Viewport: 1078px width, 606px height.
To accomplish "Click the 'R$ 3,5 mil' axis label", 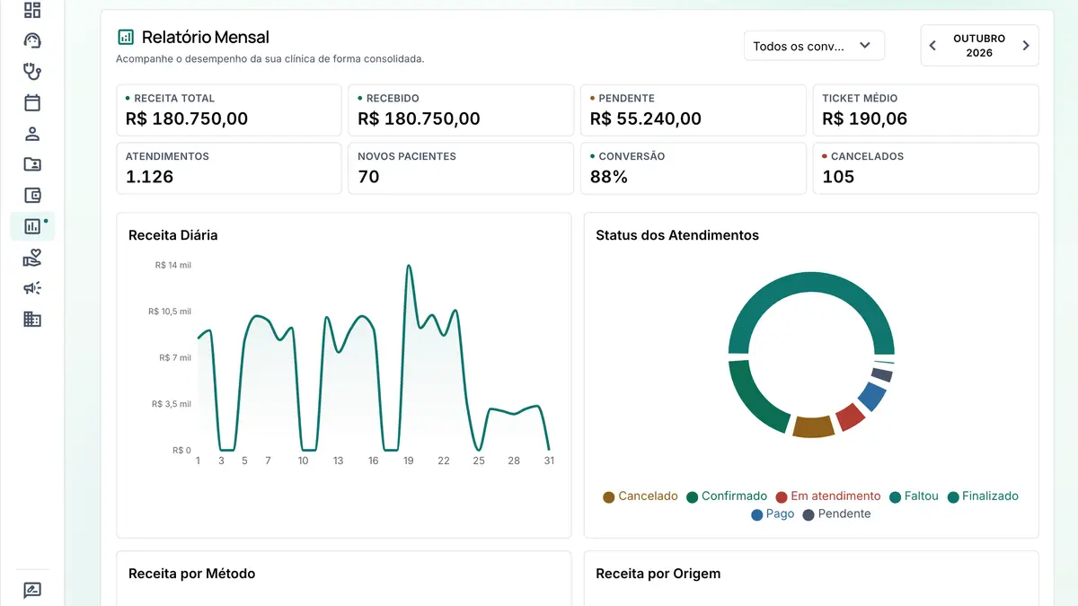I will [x=172, y=404].
